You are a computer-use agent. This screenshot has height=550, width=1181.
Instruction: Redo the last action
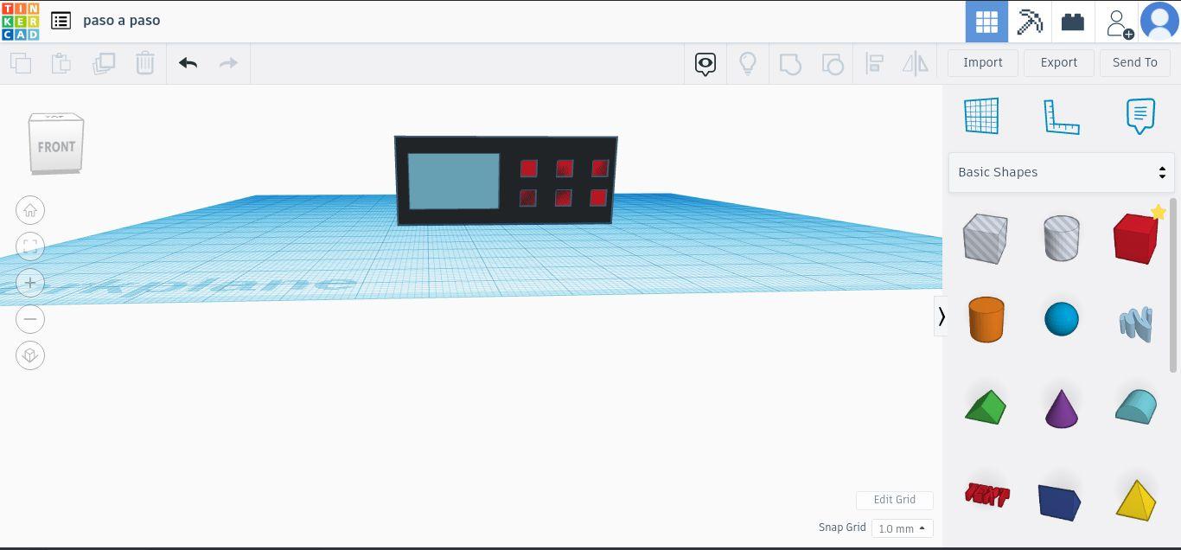(x=228, y=63)
